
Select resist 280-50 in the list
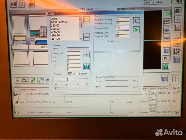(55, 25)
